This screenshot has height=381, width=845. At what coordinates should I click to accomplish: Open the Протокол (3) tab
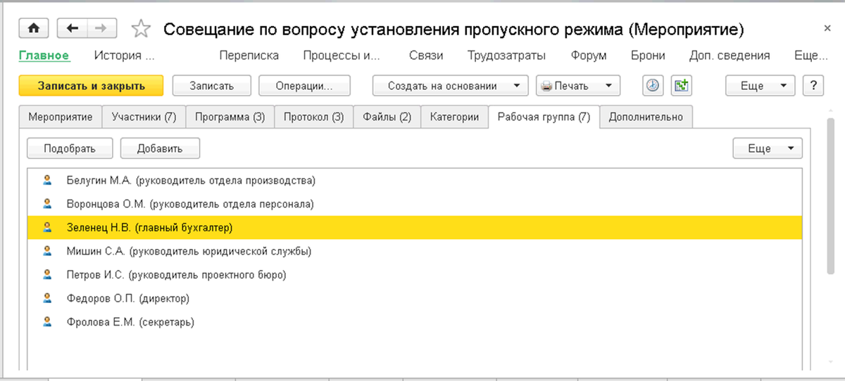313,117
